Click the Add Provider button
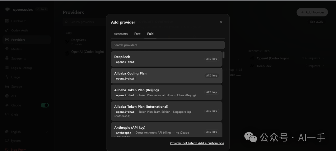Image resolution: width=336 pixels, height=151 pixels. click(312, 12)
